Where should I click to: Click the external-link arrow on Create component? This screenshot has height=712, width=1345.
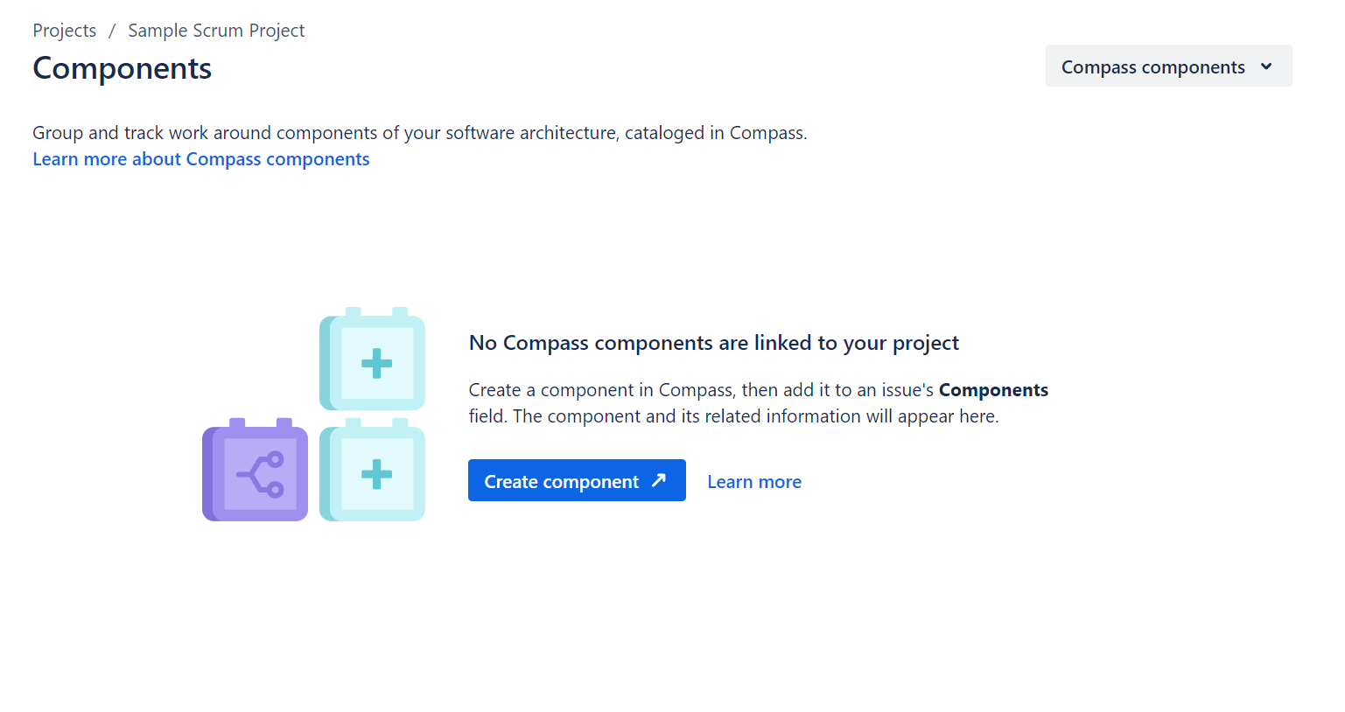(659, 480)
